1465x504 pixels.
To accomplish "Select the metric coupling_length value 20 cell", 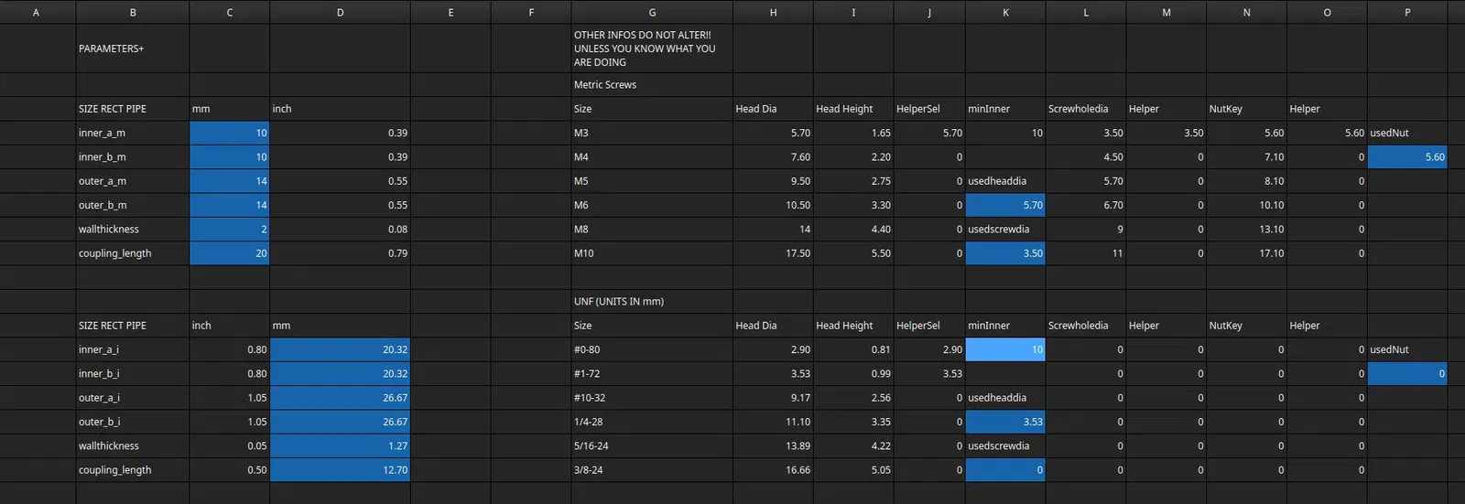I will tap(229, 253).
